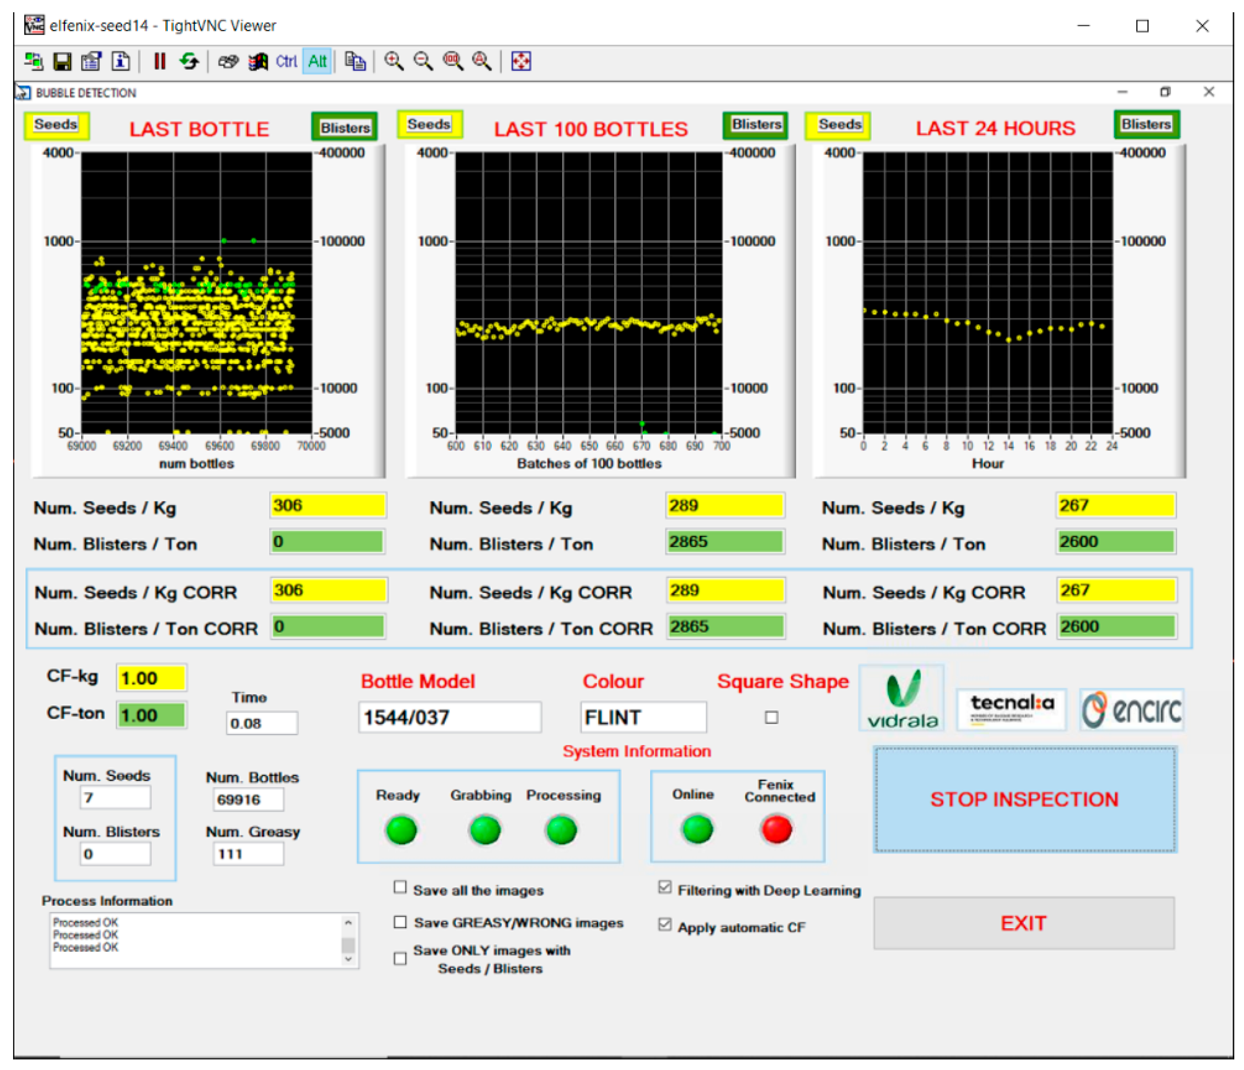Uncheck Apply automatic CF
The image size is (1244, 1070).
tap(664, 924)
